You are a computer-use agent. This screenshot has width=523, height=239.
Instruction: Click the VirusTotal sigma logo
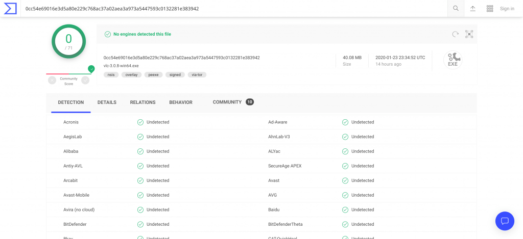coord(10,9)
